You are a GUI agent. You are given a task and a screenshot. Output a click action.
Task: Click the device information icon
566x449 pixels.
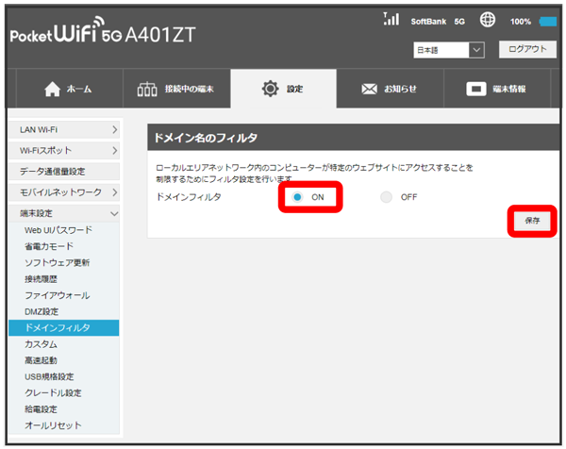[x=477, y=89]
